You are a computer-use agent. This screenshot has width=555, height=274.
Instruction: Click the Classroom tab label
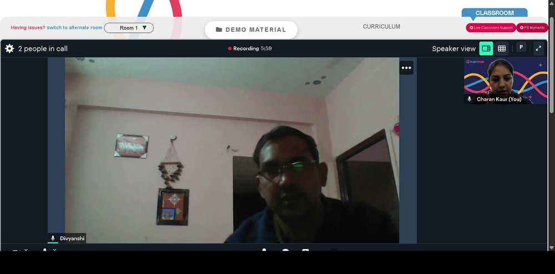(494, 13)
